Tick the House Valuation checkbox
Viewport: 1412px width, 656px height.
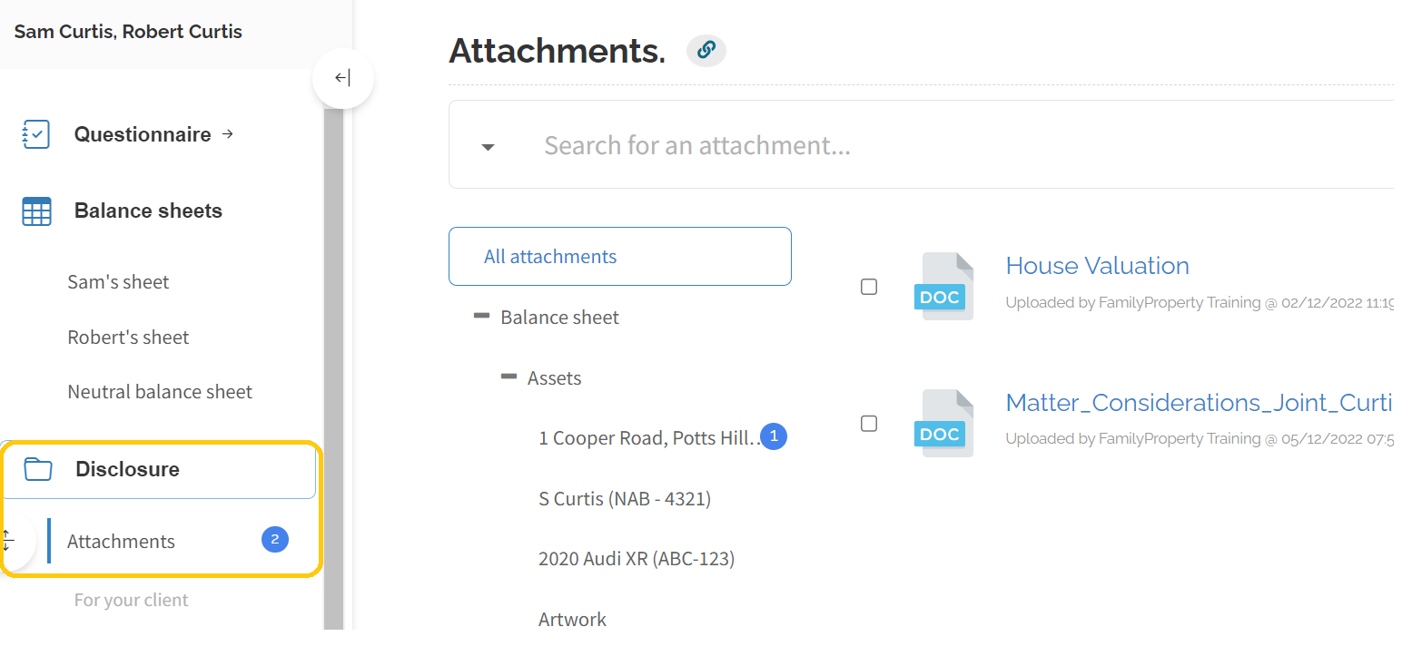coord(869,287)
